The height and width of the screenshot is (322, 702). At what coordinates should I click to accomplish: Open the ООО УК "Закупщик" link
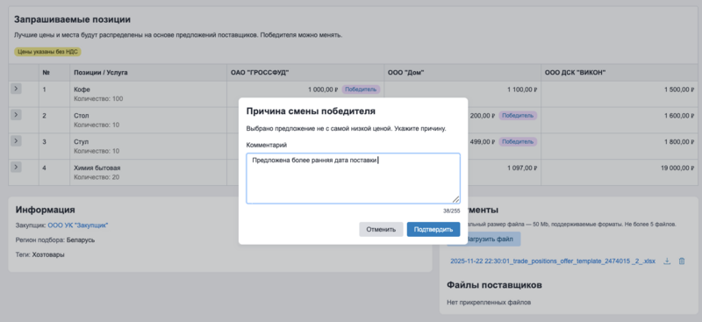pos(78,225)
